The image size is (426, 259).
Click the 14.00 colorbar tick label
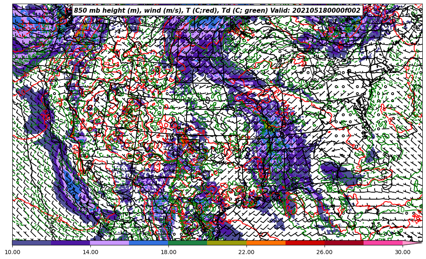pos(90,252)
